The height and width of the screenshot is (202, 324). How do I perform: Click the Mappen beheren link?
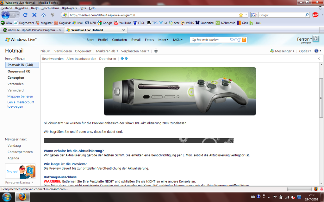point(20,96)
